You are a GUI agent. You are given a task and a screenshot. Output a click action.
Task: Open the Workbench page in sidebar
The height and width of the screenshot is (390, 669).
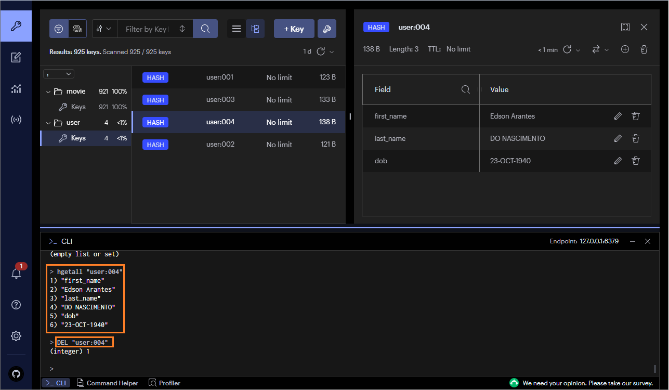point(16,57)
